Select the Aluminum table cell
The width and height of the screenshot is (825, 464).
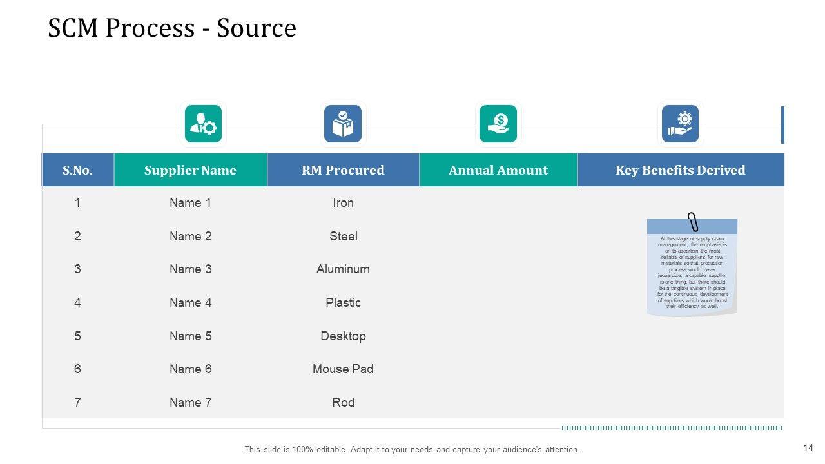coord(343,269)
